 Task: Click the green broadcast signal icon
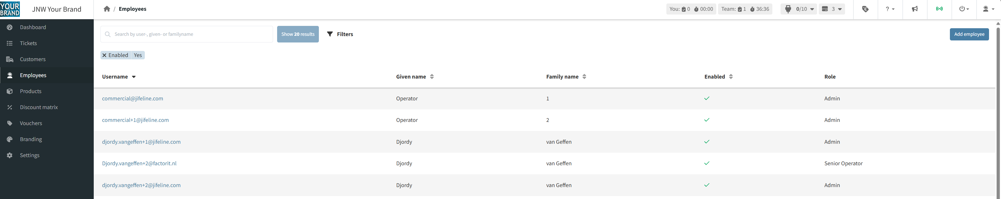coord(939,9)
